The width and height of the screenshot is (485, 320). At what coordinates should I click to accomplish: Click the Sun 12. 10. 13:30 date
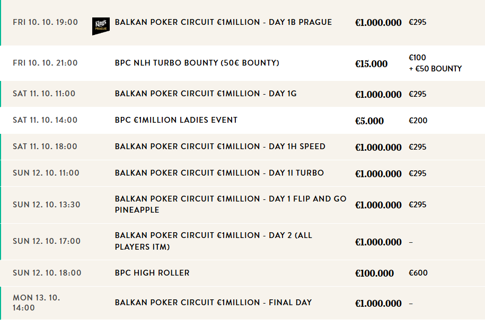47,205
